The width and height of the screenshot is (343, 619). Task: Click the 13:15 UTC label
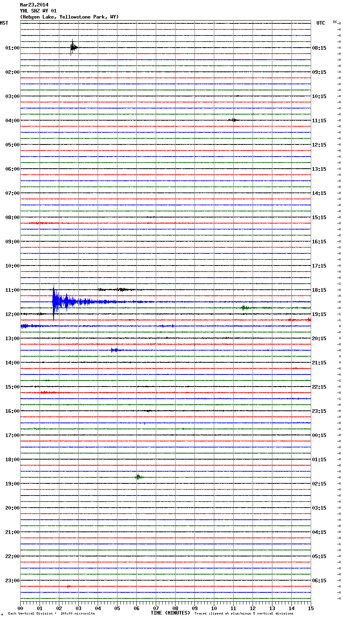[319, 169]
